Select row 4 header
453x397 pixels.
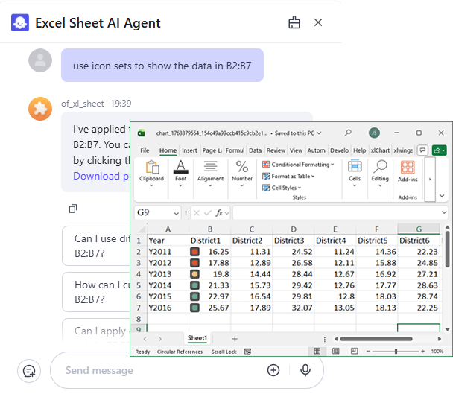coord(139,274)
